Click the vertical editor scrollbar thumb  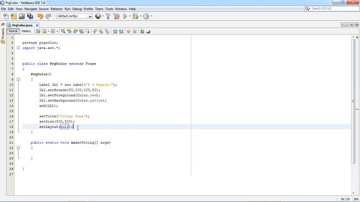click(353, 101)
